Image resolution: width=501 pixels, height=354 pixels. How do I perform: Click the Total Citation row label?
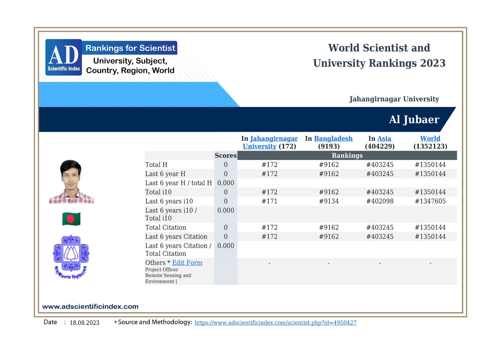point(166,228)
